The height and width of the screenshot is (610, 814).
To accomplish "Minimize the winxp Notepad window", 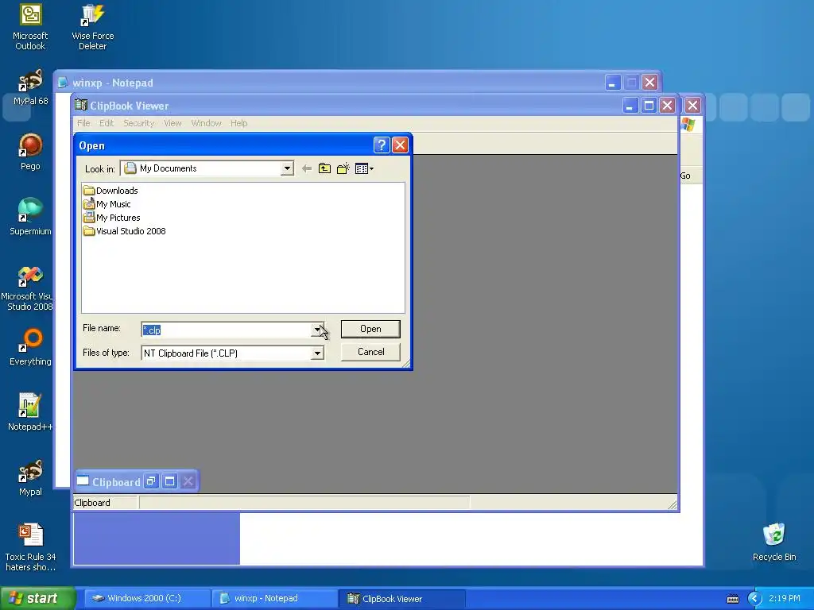I will click(x=613, y=83).
